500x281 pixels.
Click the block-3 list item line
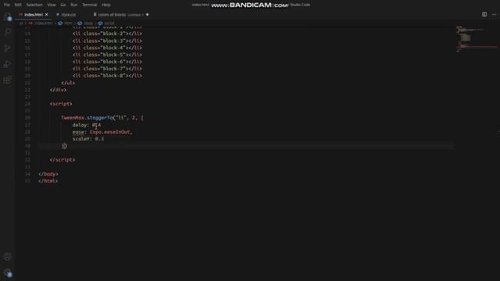tap(107, 41)
